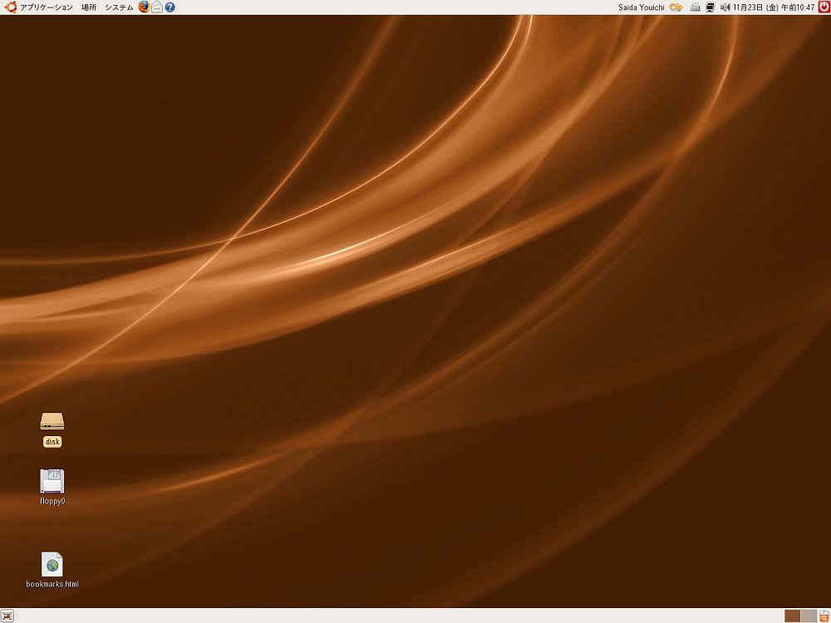
Task: Open the システム menu
Action: point(119,7)
